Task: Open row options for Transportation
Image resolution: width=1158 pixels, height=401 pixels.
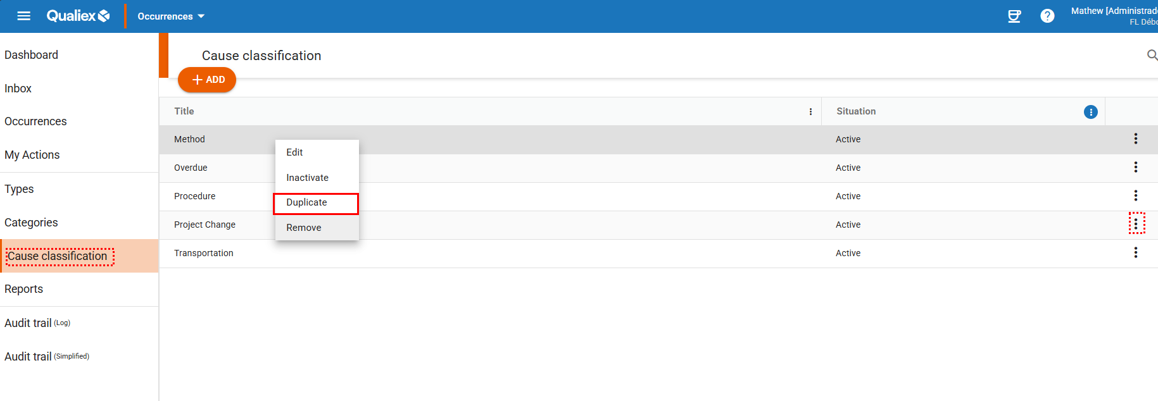Action: (1135, 252)
